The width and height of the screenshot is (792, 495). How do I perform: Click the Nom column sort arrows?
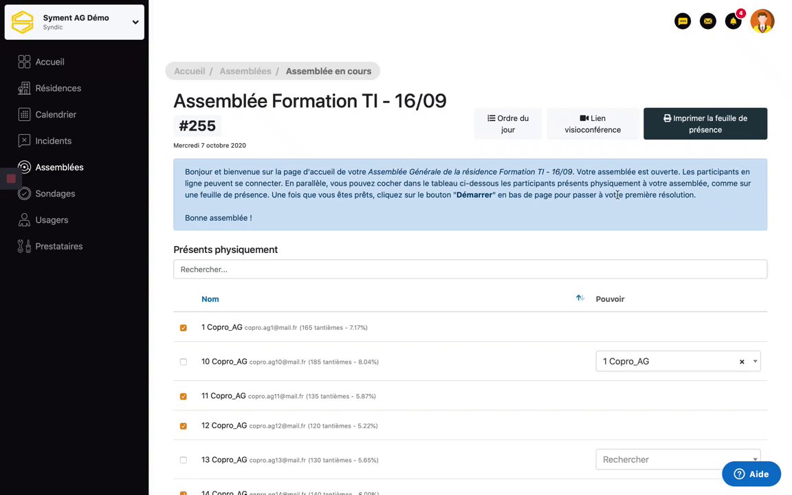[x=580, y=298]
